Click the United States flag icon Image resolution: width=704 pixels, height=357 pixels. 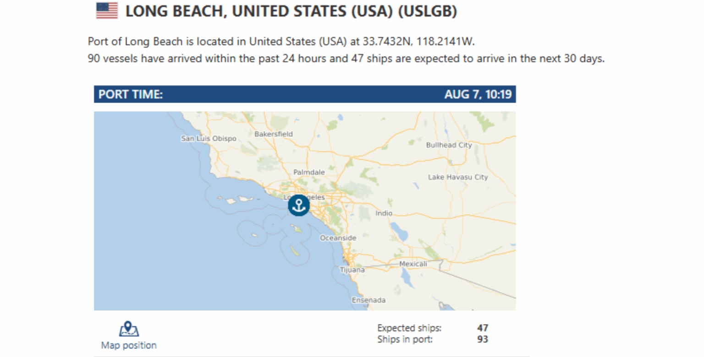click(x=107, y=11)
